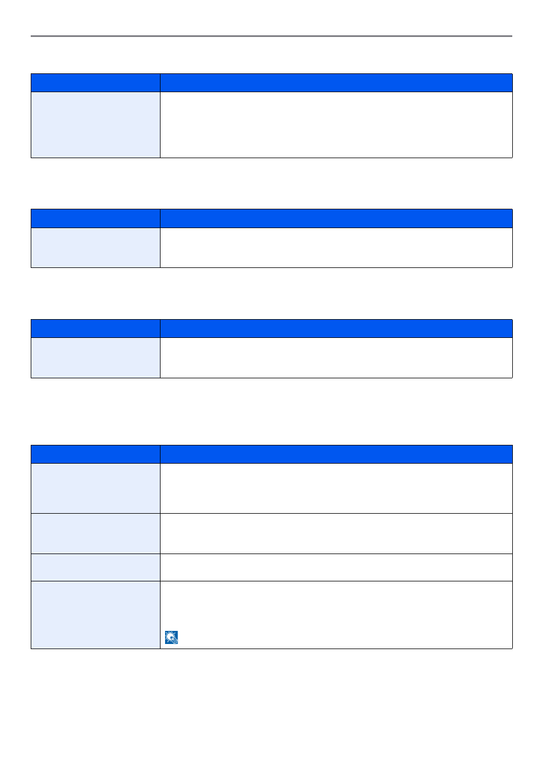Select the first table's narrow blue header cell
The height and width of the screenshot is (768, 543).
[96, 83]
